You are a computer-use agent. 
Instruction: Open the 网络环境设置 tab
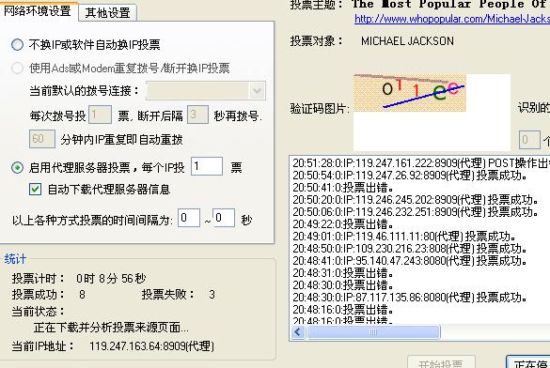click(38, 11)
